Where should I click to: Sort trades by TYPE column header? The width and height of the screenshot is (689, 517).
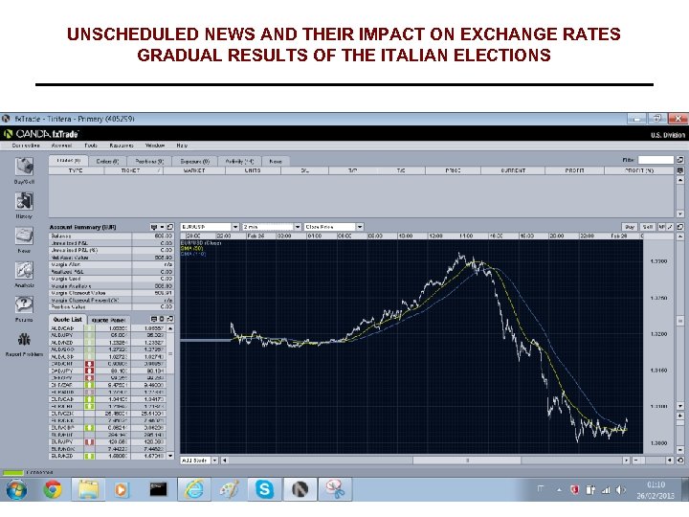pos(76,170)
